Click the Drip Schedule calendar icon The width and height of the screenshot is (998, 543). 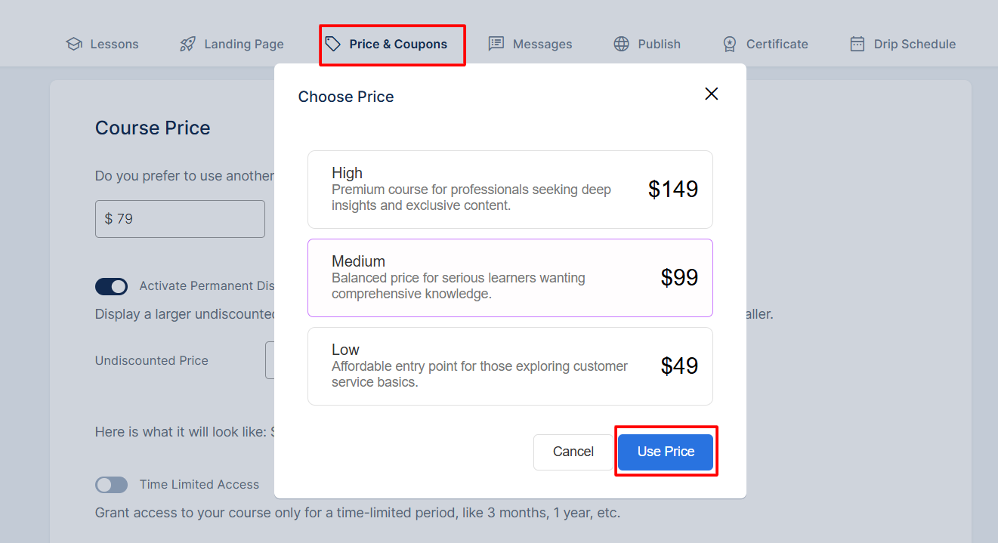[x=857, y=44]
